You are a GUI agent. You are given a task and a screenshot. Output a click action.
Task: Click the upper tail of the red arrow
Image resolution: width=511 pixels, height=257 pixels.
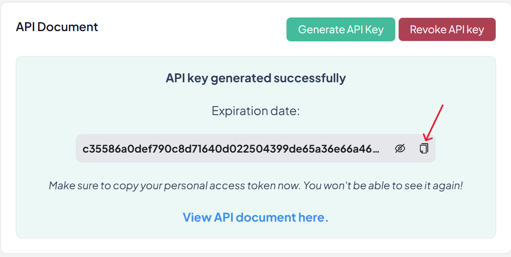coord(443,105)
